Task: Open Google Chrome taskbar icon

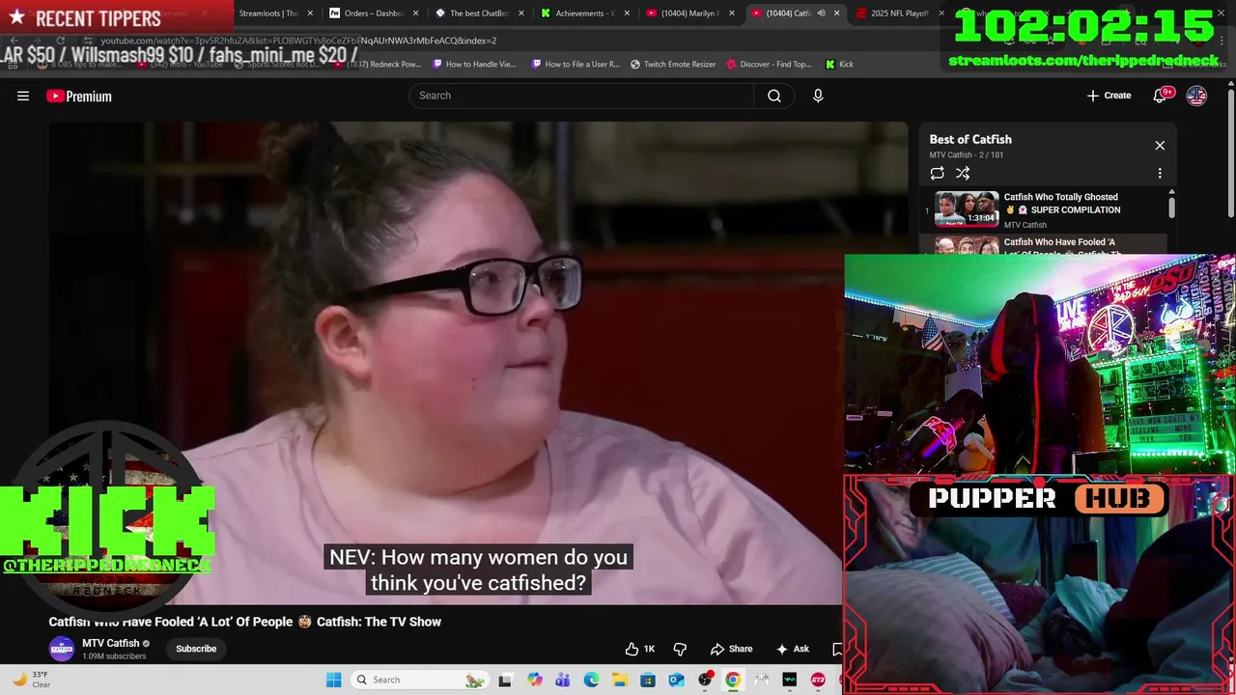Action: (733, 680)
